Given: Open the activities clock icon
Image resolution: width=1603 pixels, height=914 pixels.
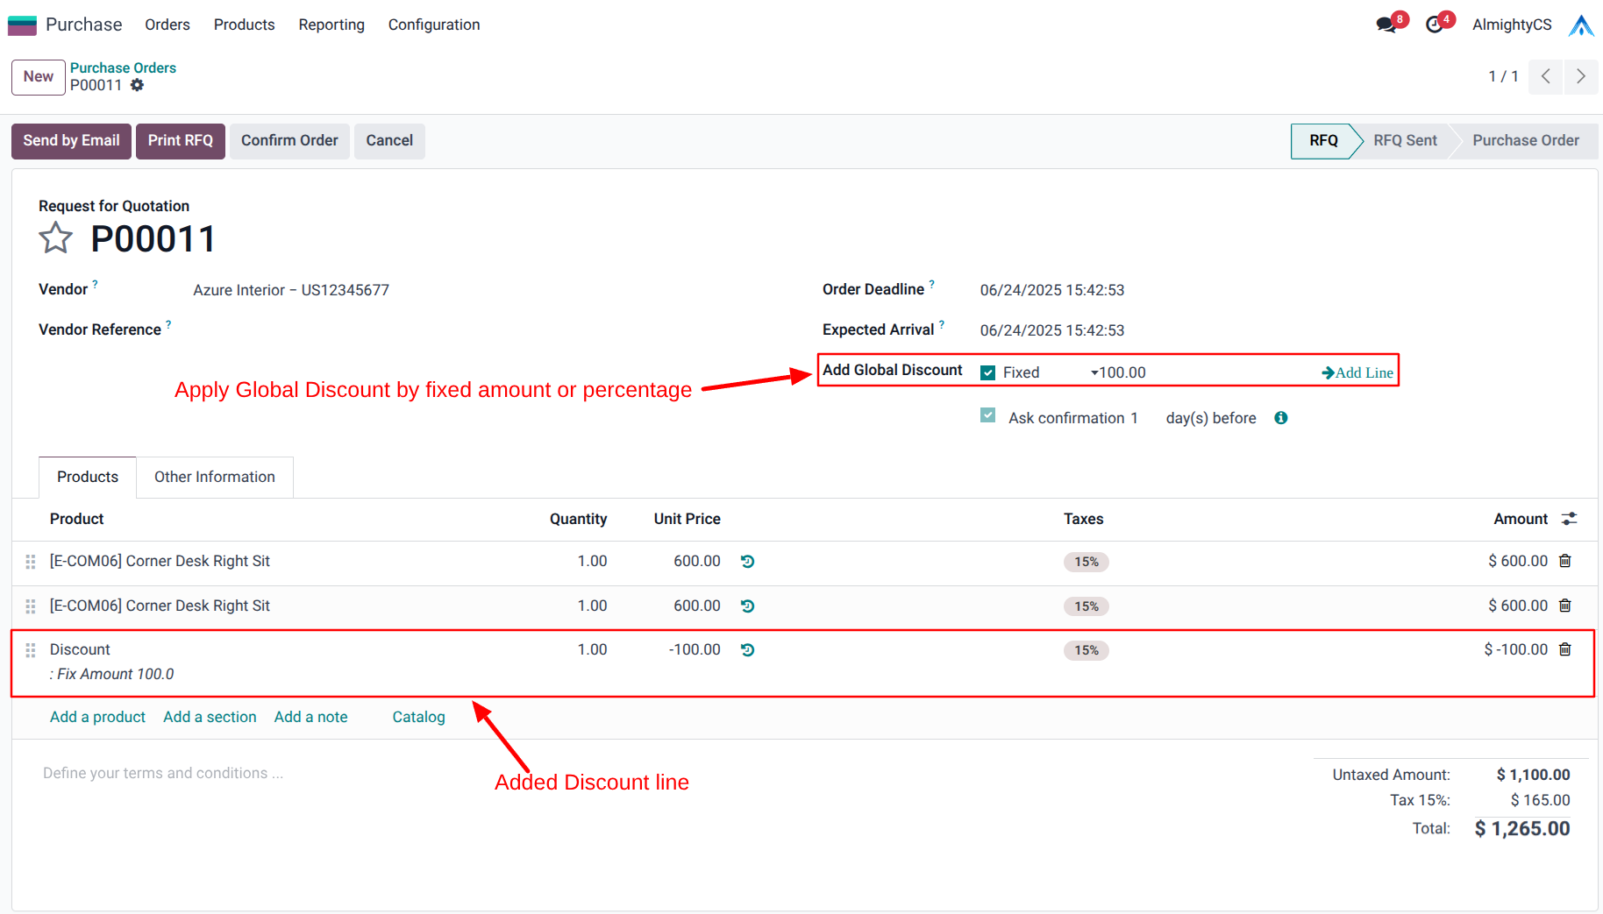Looking at the screenshot, I should [1435, 25].
